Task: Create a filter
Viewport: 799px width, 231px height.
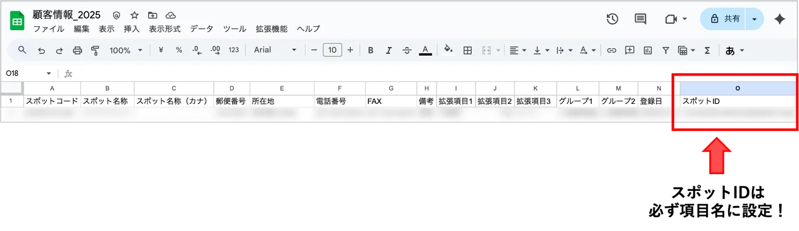Action: coord(666,50)
